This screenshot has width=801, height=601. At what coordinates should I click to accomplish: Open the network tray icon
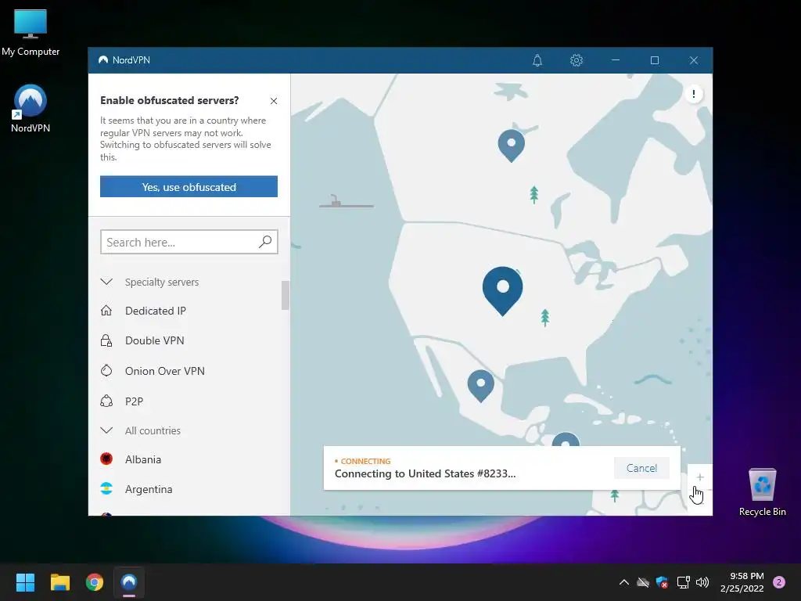point(683,582)
